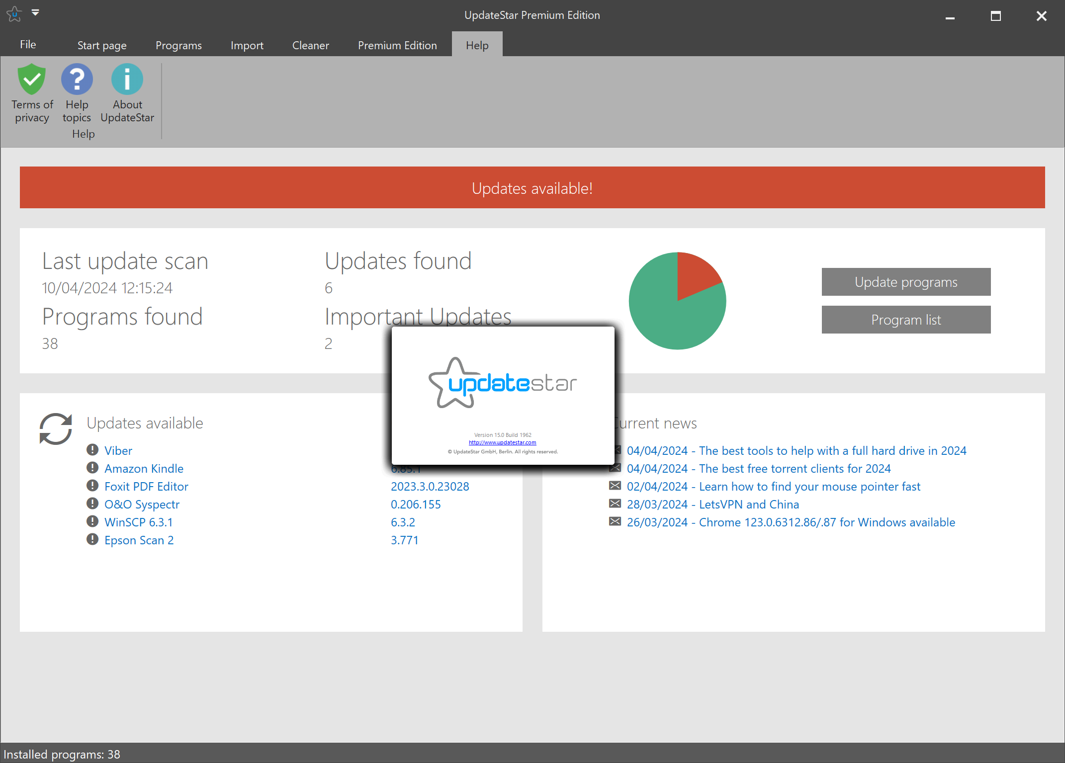Click the red slice of the pie chart
Viewport: 1065px width, 763px height.
pos(694,273)
